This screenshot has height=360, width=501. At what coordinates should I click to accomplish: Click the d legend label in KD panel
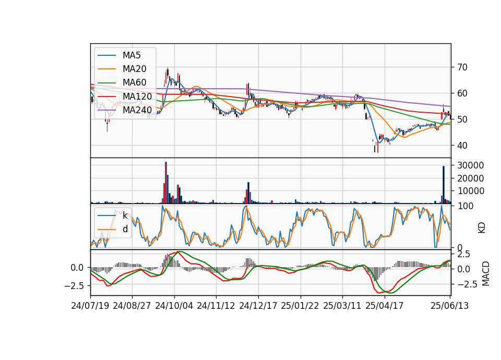(125, 229)
